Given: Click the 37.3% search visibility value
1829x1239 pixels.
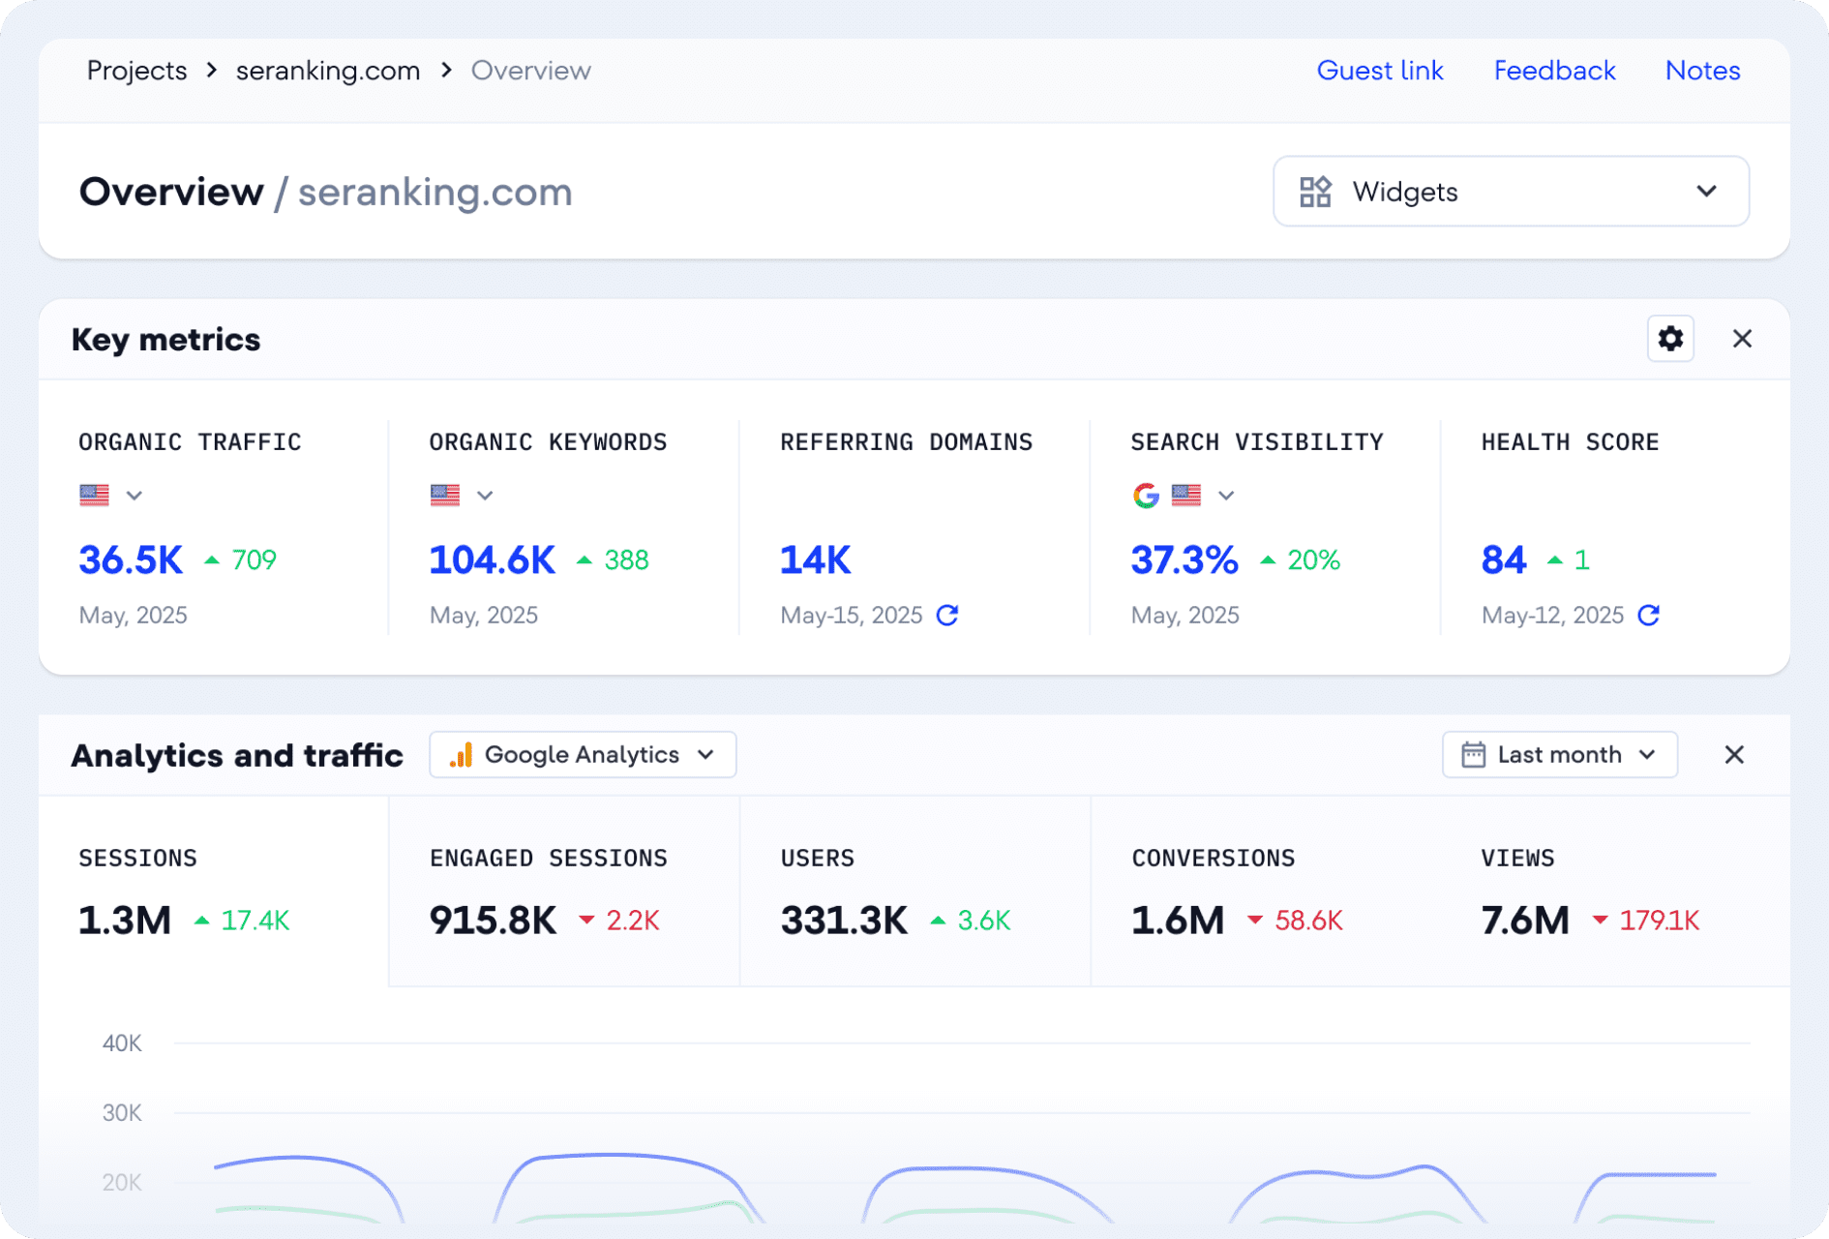Looking at the screenshot, I should click(1184, 559).
